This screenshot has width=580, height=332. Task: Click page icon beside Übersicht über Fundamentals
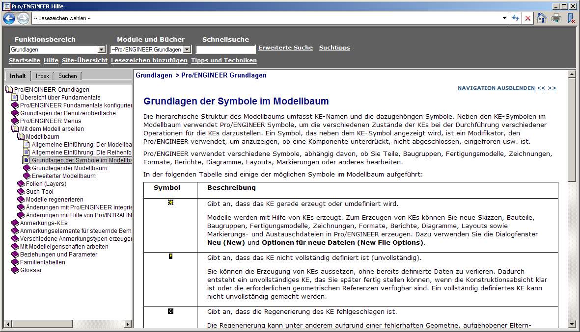[x=15, y=98]
